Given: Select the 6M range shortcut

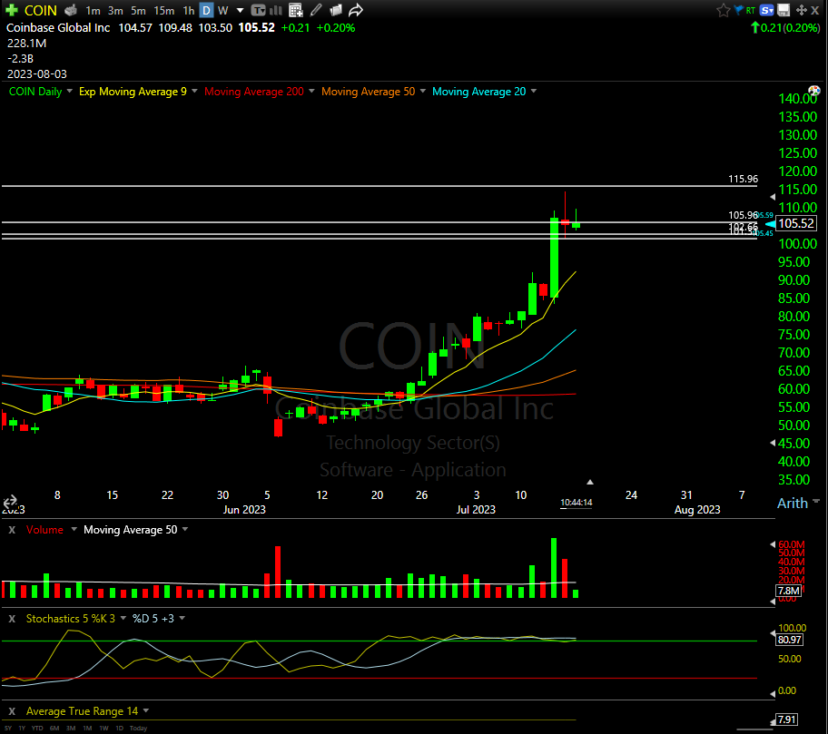Looking at the screenshot, I should tap(54, 729).
